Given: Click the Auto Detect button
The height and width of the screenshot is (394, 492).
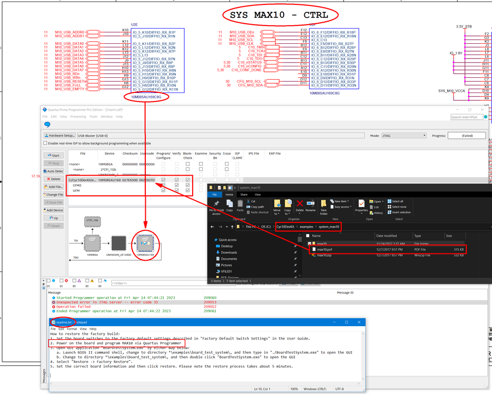Looking at the screenshot, I should coord(54,171).
